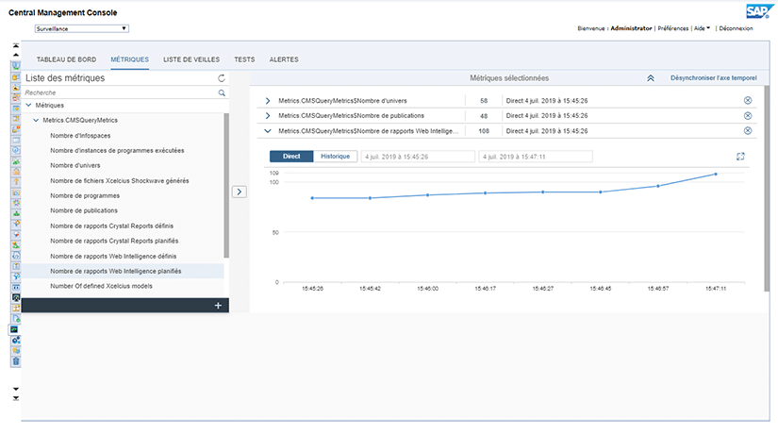Click the chart data point at 15:46:57
The width and height of the screenshot is (778, 434).
658,186
